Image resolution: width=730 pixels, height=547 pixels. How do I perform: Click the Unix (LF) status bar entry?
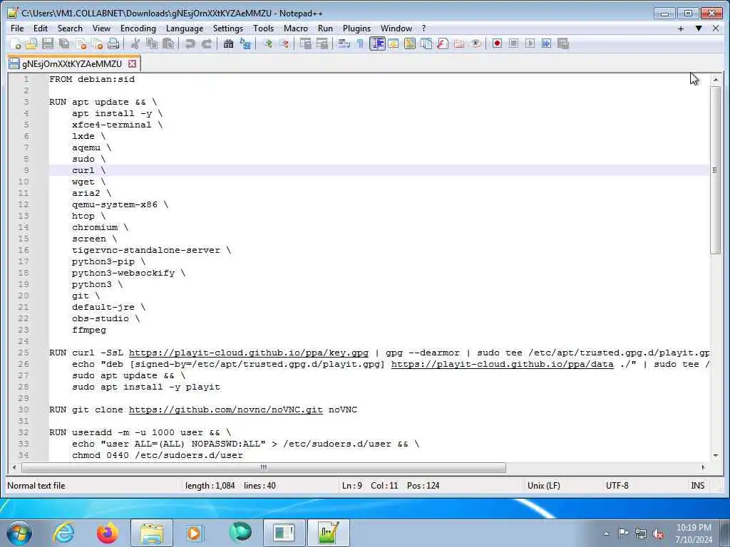coord(544,486)
